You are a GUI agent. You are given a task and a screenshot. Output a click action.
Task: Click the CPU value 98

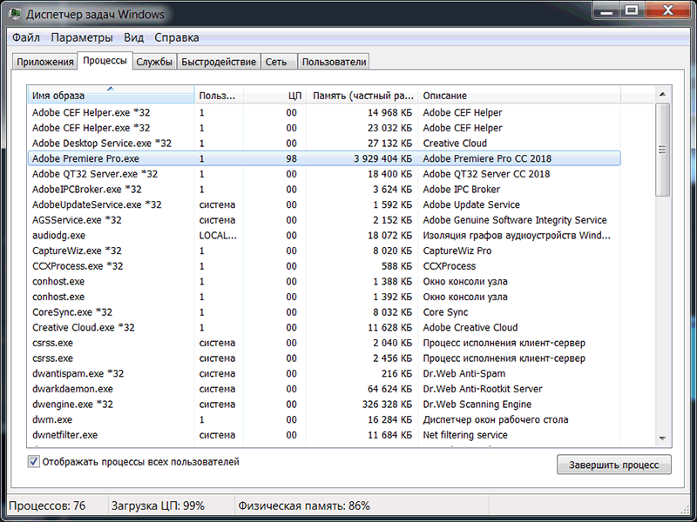coord(291,158)
